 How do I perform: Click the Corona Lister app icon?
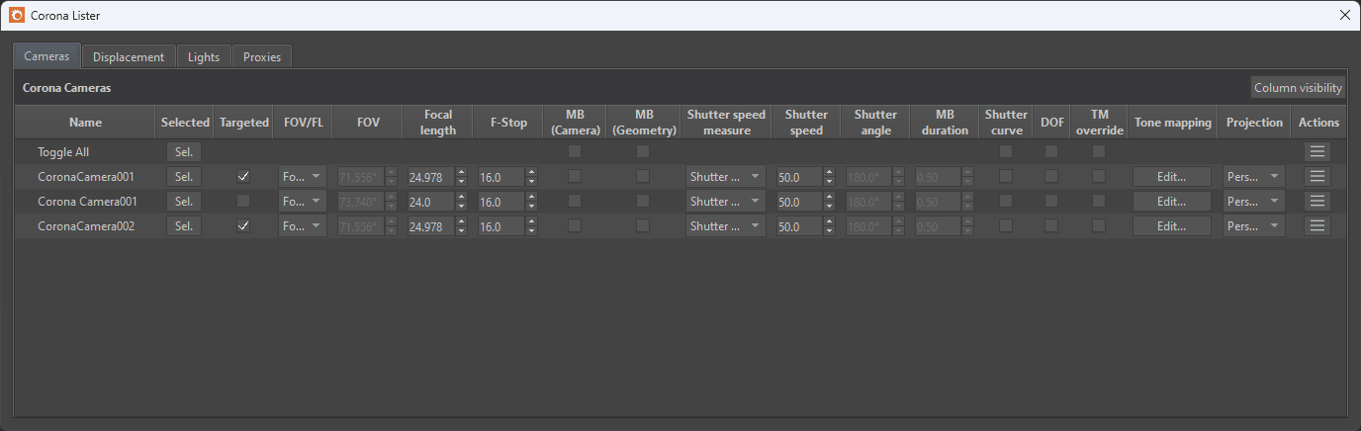coord(16,15)
